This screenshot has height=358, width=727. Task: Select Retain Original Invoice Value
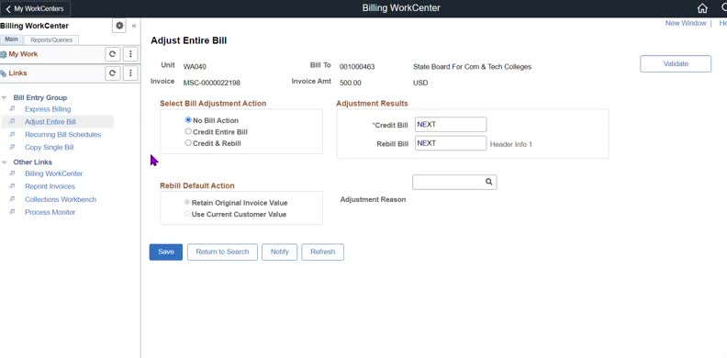tap(187, 203)
